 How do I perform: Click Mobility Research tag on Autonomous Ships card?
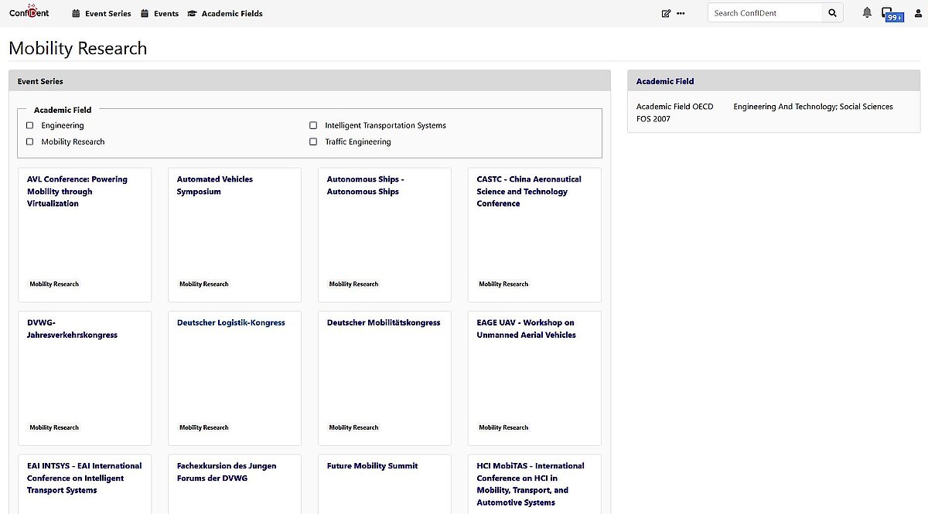coord(353,284)
